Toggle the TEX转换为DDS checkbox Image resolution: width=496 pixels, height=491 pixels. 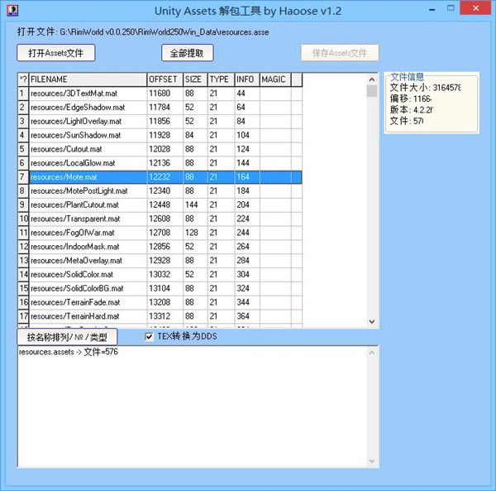(x=149, y=337)
